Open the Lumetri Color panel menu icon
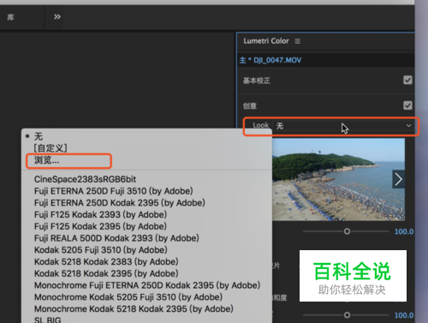428x323 pixels. point(298,41)
